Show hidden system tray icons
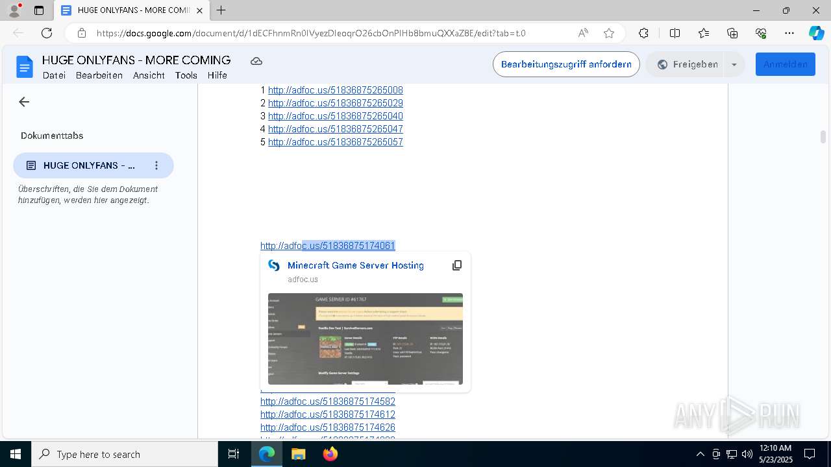The image size is (831, 467). (700, 454)
